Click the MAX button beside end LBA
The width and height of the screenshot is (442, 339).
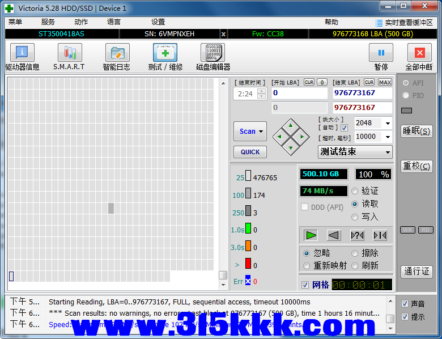point(385,82)
